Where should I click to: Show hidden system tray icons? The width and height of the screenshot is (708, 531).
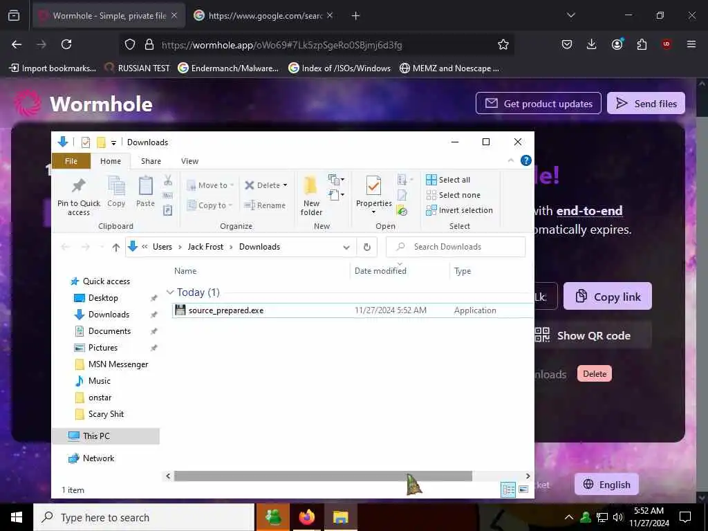[x=569, y=517]
